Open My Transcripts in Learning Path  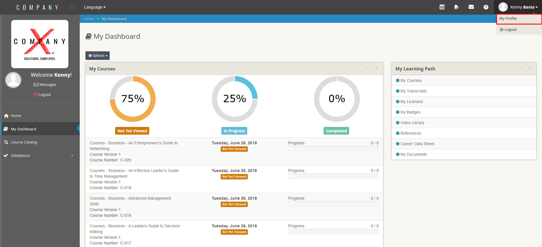click(413, 91)
